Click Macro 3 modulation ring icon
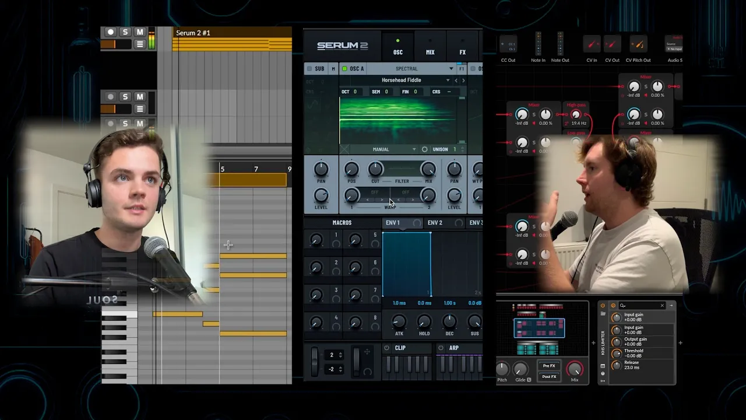 [x=336, y=299]
